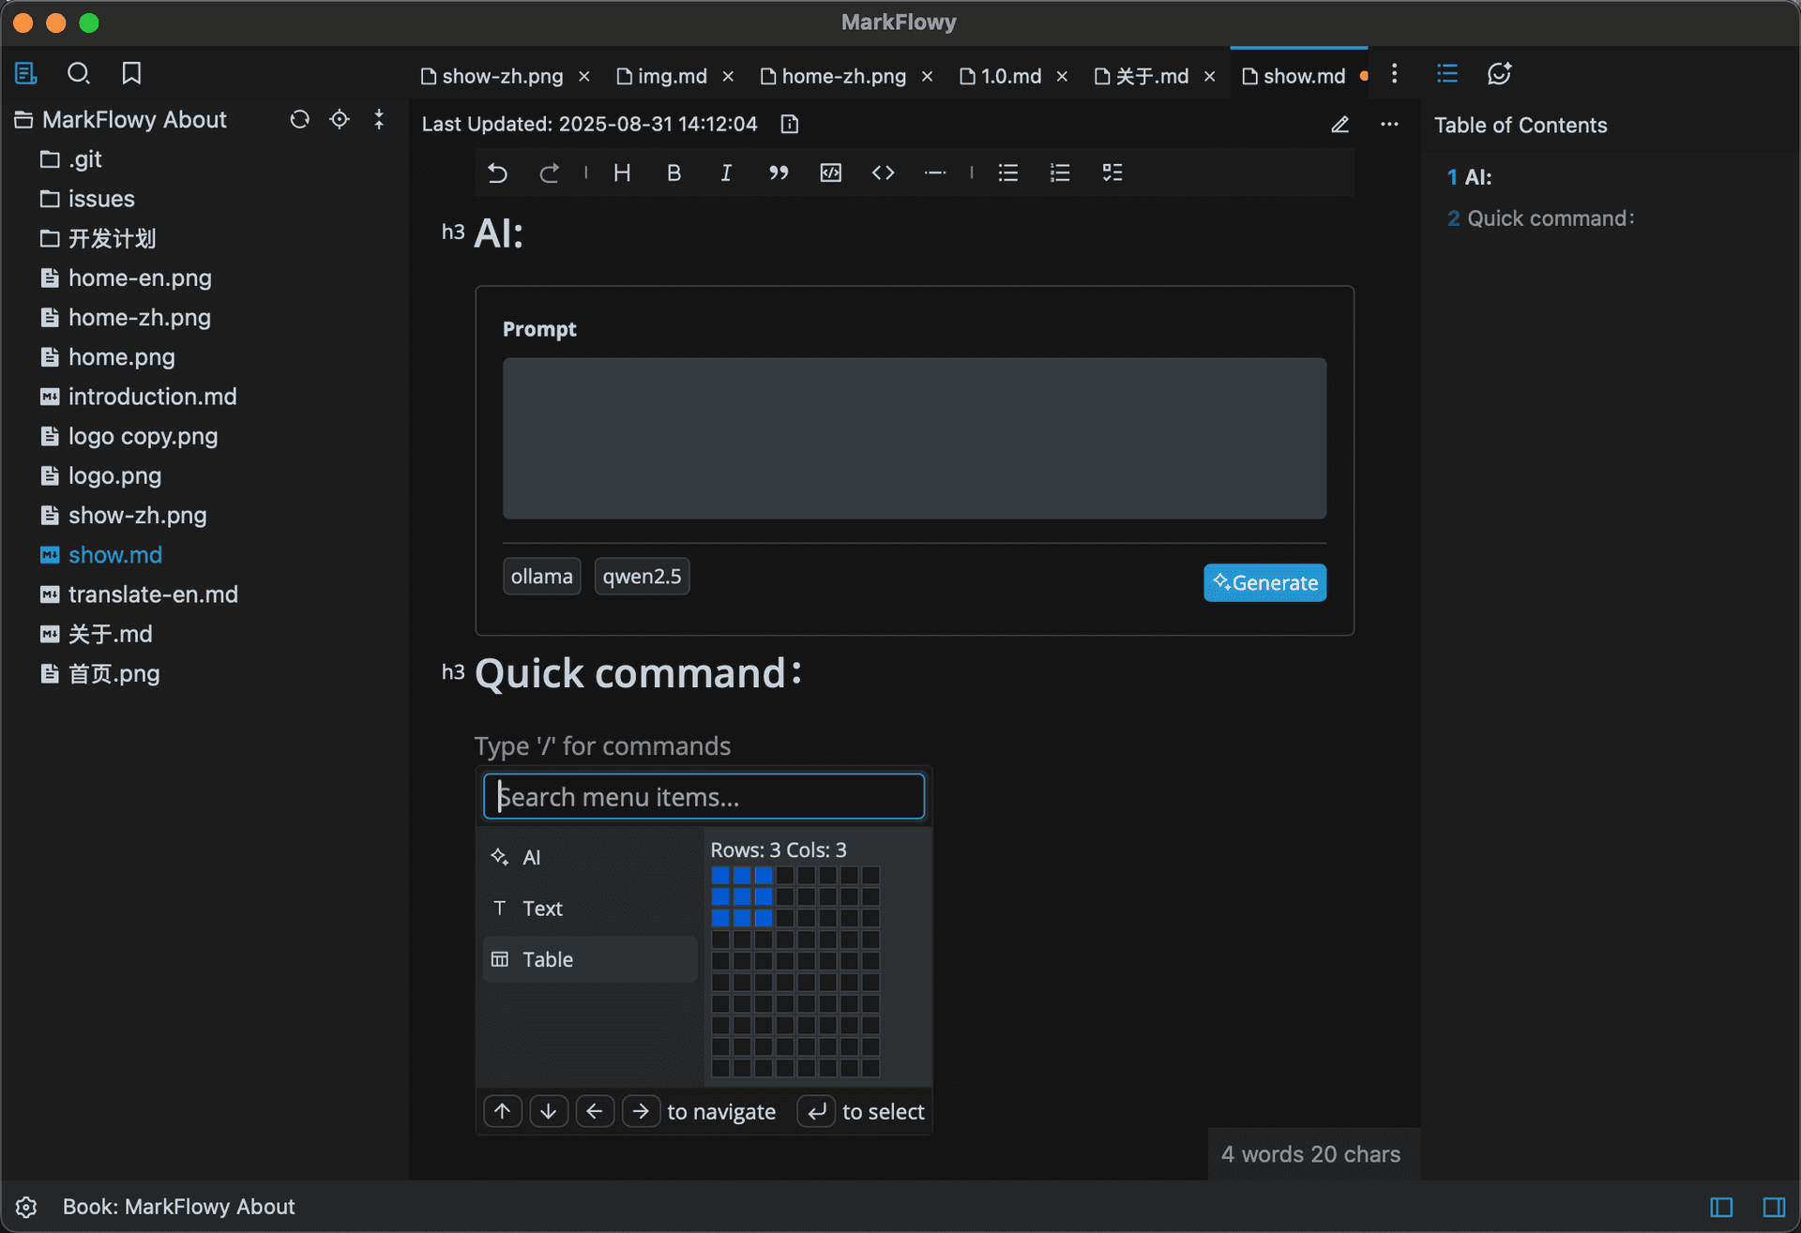Toggle the Table of Contents list view
The image size is (1801, 1233).
[x=1446, y=73]
